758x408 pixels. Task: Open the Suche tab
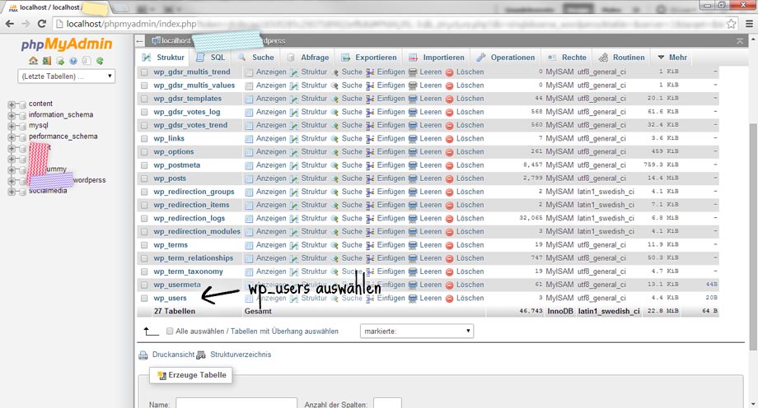point(256,58)
